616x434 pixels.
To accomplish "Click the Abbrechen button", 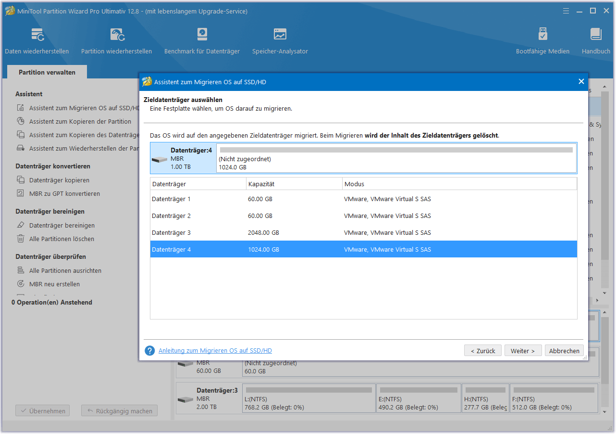I will (x=564, y=351).
